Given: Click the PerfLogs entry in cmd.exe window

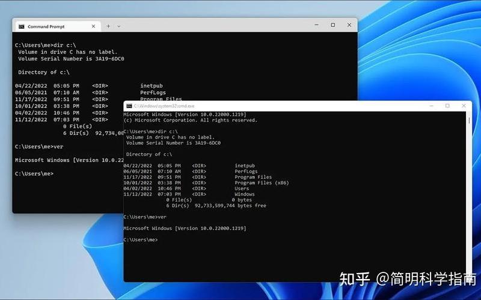Looking at the screenshot, I should (246, 172).
